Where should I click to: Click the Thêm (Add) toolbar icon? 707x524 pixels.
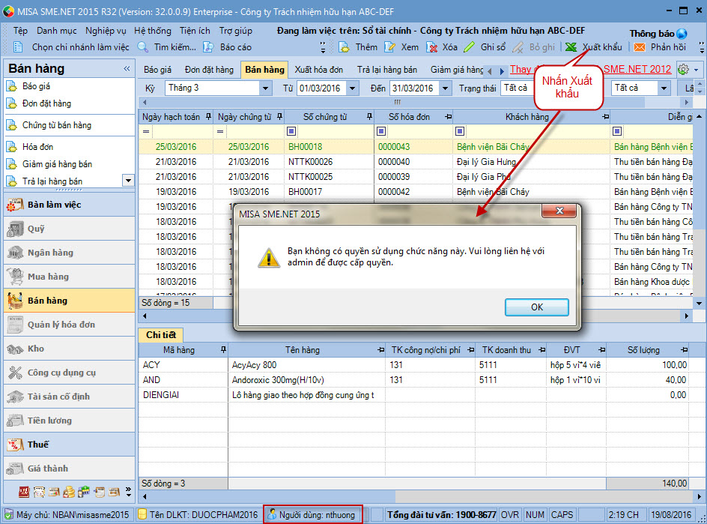(x=344, y=47)
